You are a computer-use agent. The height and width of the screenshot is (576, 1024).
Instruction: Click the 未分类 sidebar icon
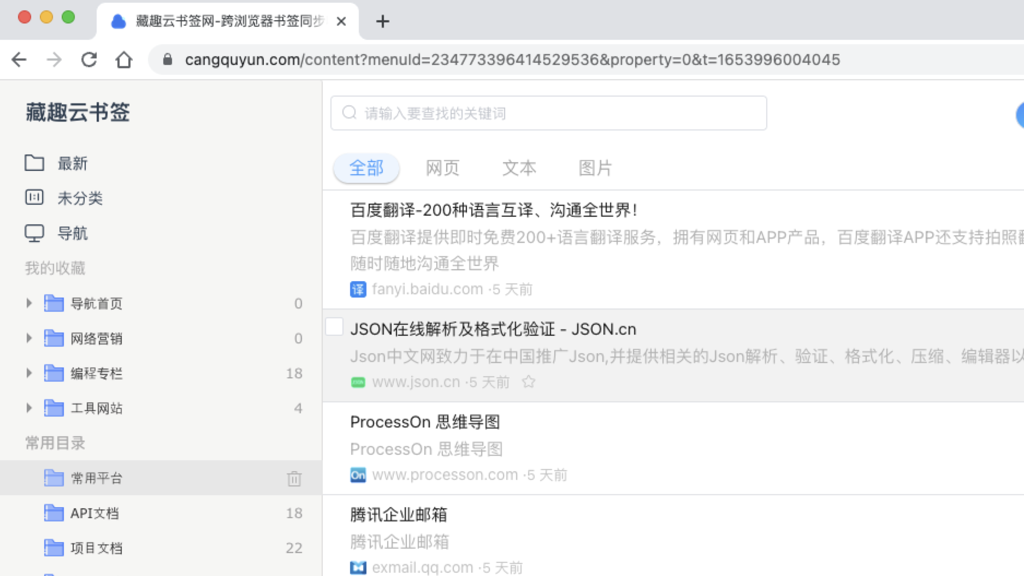click(x=34, y=197)
